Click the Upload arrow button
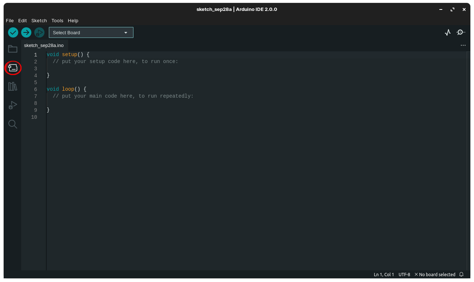 point(26,32)
